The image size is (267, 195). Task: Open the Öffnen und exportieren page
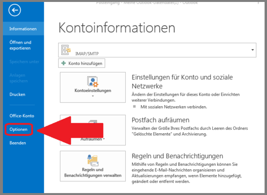(x=20, y=45)
